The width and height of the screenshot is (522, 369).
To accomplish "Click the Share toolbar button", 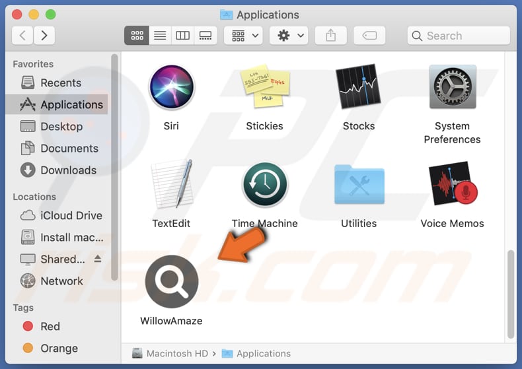I will (x=330, y=35).
